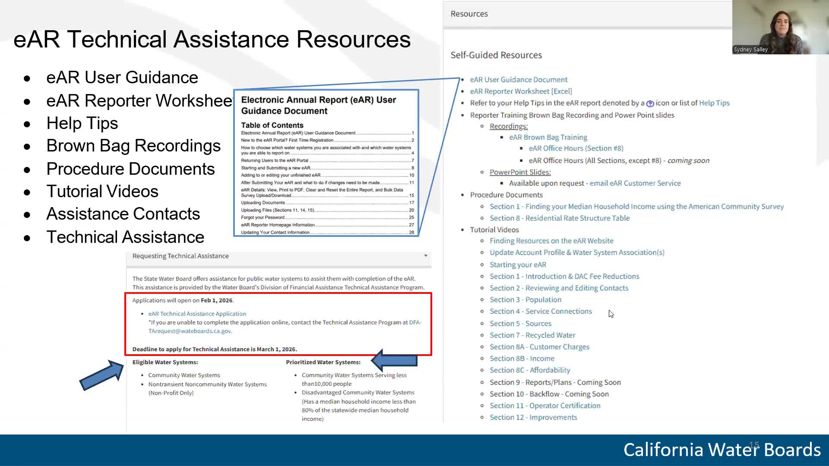Screen dimensions: 829x466
Task: Collapse the Requesting Technical Assistance section
Action: (424, 255)
